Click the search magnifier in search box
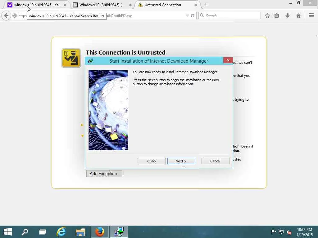The width and height of the screenshot is (318, 238). pyautogui.click(x=202, y=15)
